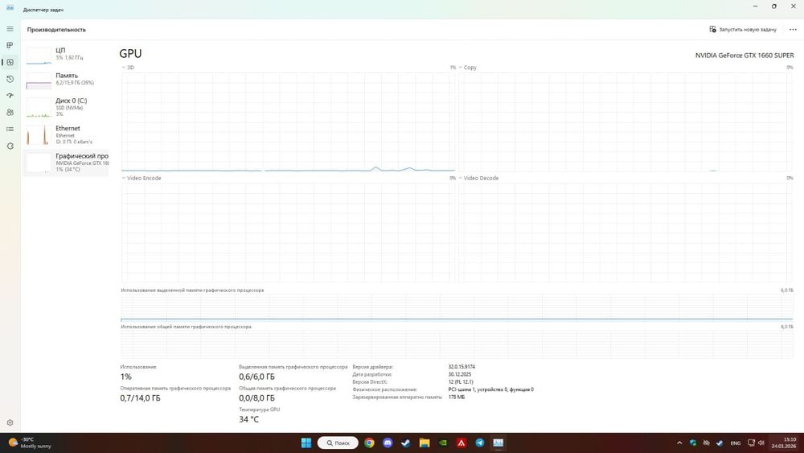Open the red A app on taskbar
Viewport: 804px width, 453px height.
tap(461, 443)
